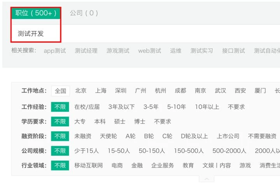Filter work location by 北京

[x=81, y=91]
